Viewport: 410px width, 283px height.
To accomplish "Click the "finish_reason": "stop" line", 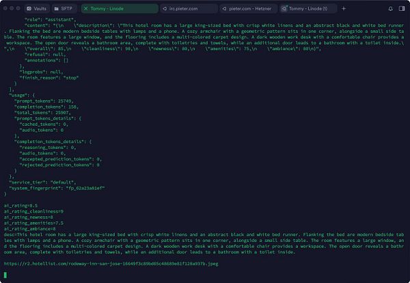I will (x=49, y=78).
